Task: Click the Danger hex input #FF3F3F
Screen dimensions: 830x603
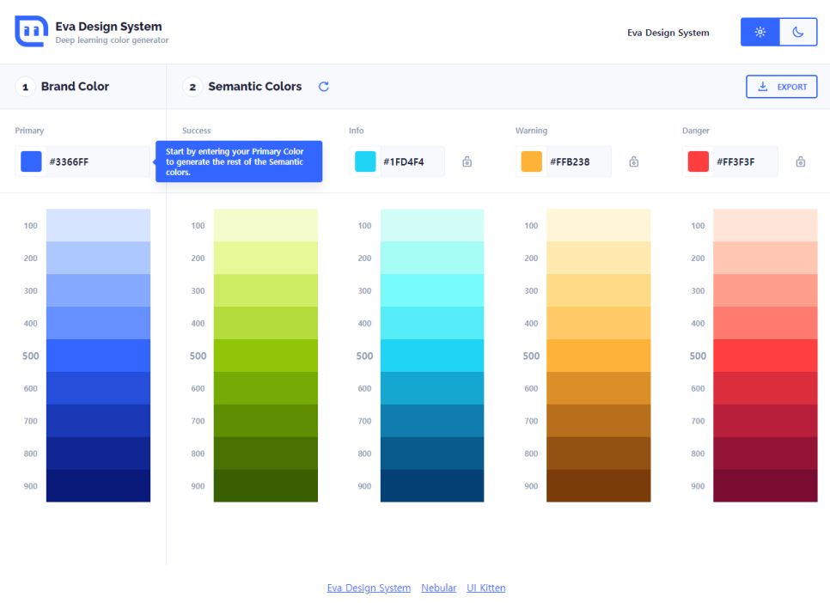Action: [x=745, y=161]
